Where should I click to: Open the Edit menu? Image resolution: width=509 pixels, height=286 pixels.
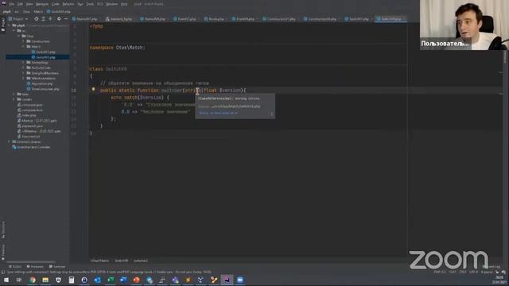pyautogui.click(x=20, y=4)
